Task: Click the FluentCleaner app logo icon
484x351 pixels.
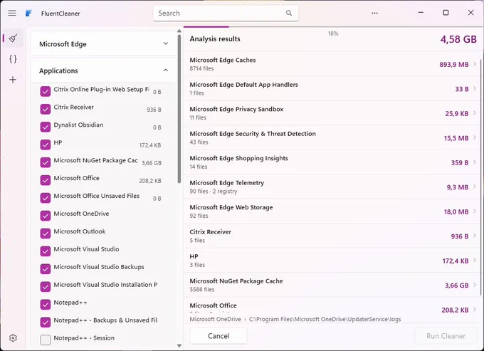Action: (x=28, y=13)
